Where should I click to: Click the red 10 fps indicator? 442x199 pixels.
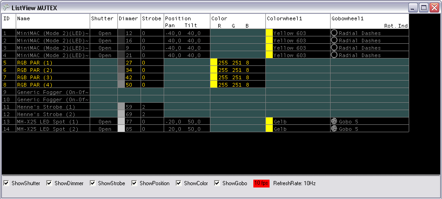tap(261, 183)
